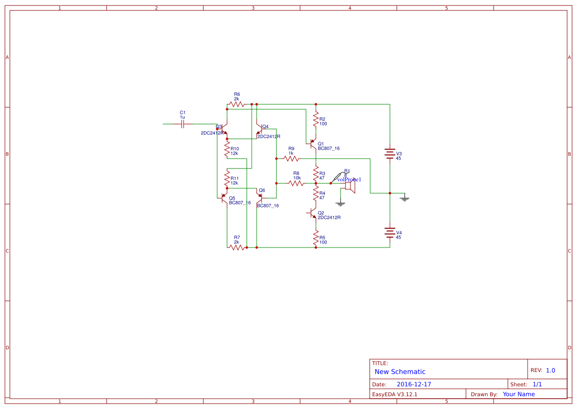This screenshot has height=409, width=577.
Task: Select the R8 10k resistor
Action: tap(296, 183)
